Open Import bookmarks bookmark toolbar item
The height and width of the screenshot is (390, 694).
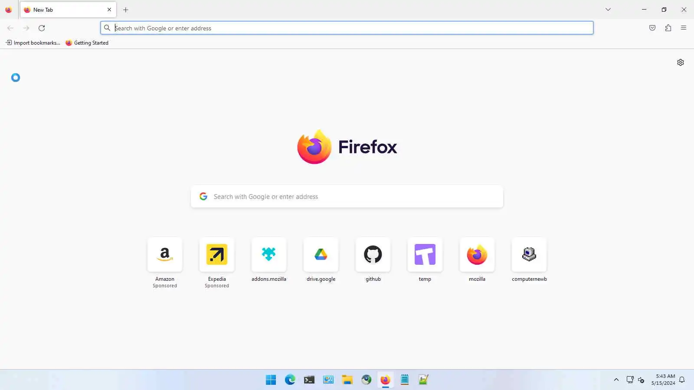[x=33, y=43]
